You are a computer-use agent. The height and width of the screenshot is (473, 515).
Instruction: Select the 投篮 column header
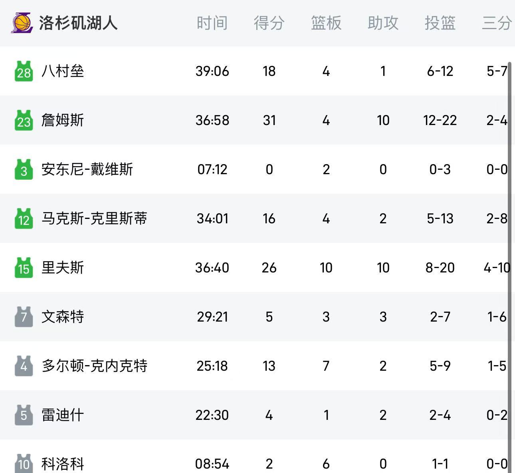coord(440,23)
